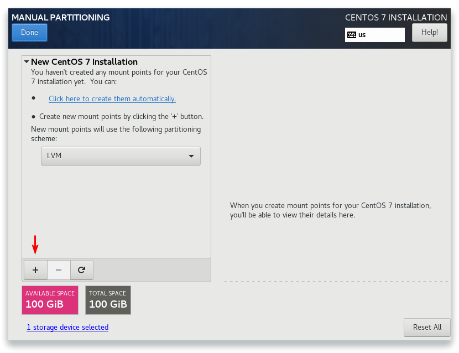459x353 pixels.
Task: Click the keyboard icon in layout indicator
Action: (x=352, y=35)
